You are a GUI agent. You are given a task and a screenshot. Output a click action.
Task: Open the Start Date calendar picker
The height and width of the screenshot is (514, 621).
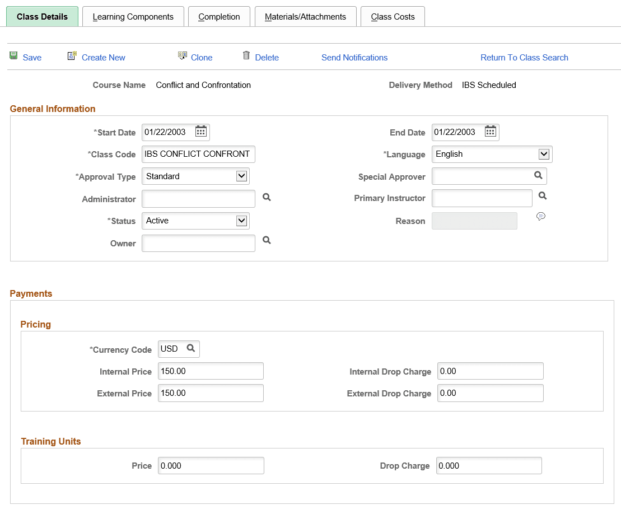click(200, 132)
